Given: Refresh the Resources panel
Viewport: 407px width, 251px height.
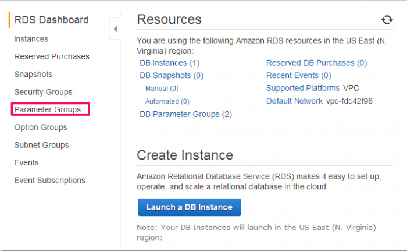Looking at the screenshot, I should click(387, 20).
